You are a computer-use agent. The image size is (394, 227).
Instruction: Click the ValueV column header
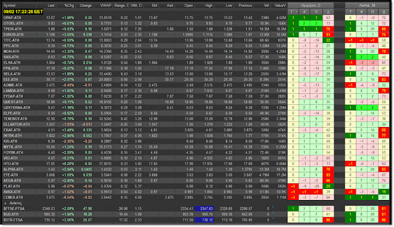281,6
